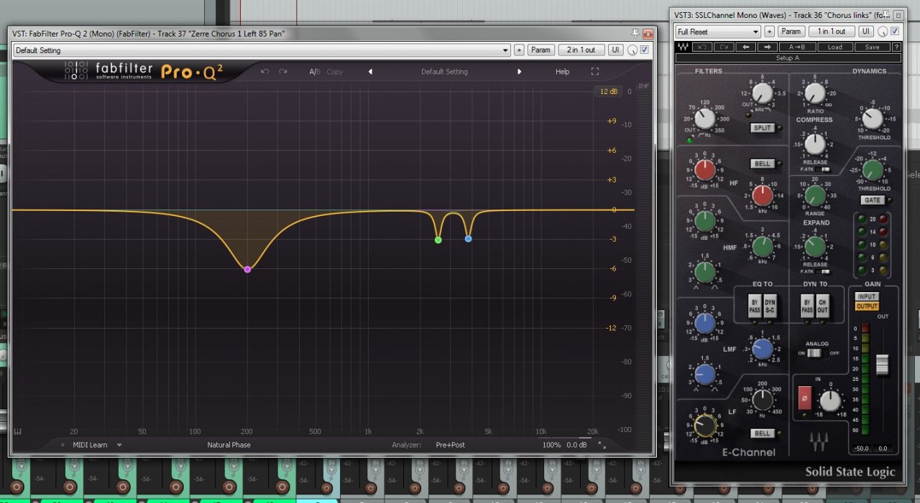Toggle the HF BELL button

pyautogui.click(x=761, y=164)
